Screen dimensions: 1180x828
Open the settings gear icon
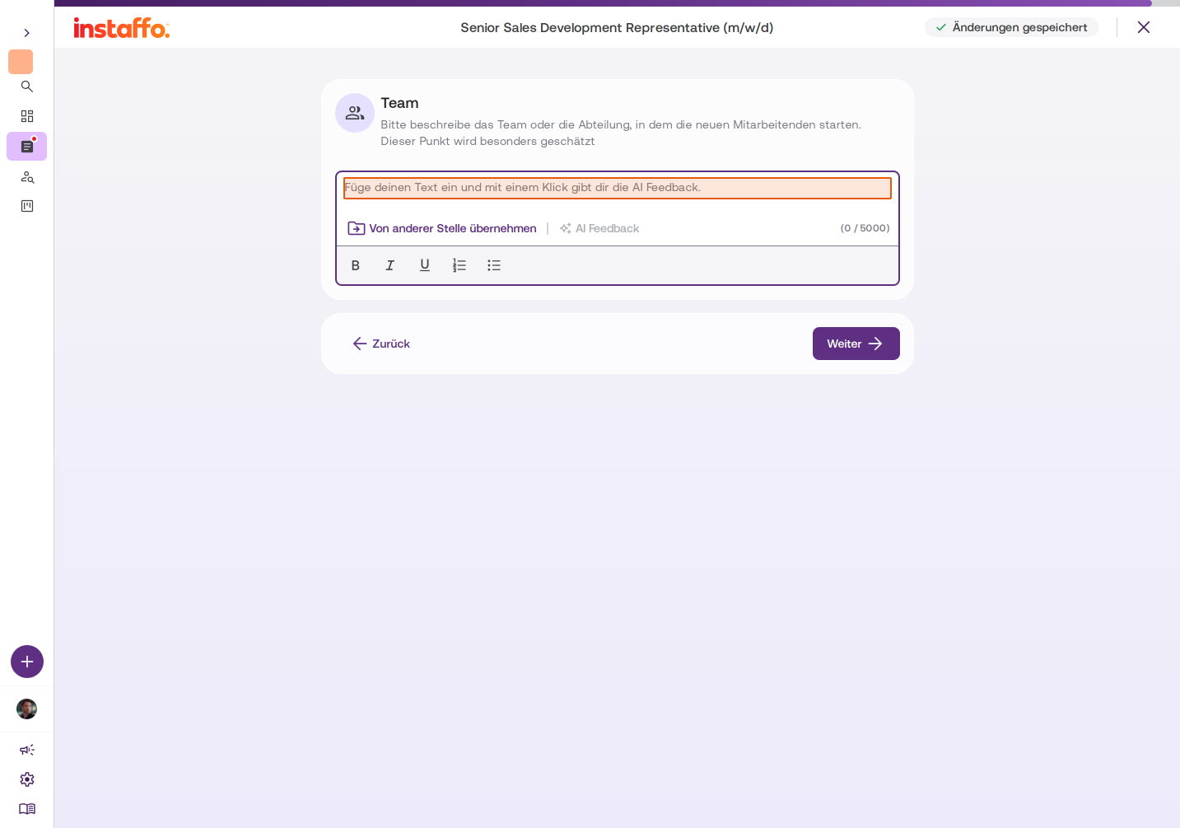pos(27,779)
